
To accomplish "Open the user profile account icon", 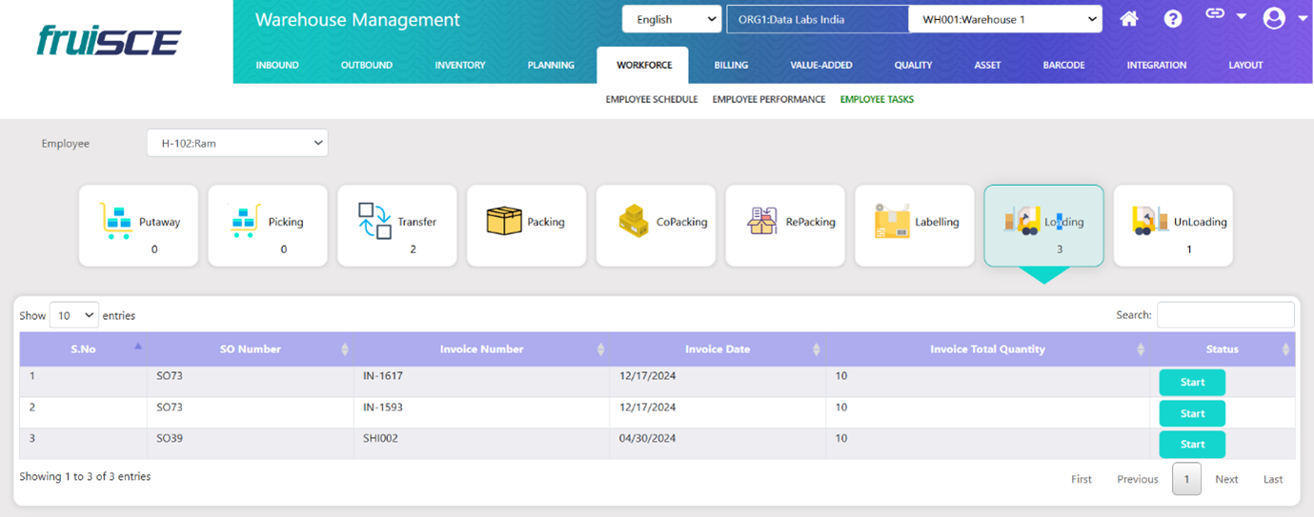I will (x=1274, y=18).
